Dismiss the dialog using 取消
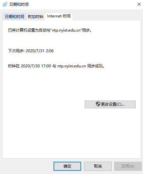 [x=98, y=166]
